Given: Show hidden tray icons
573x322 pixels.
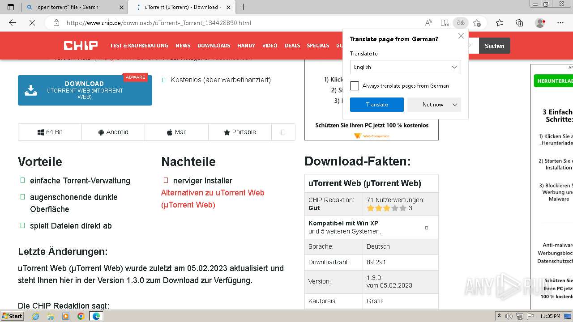Looking at the screenshot, I should coord(499,316).
